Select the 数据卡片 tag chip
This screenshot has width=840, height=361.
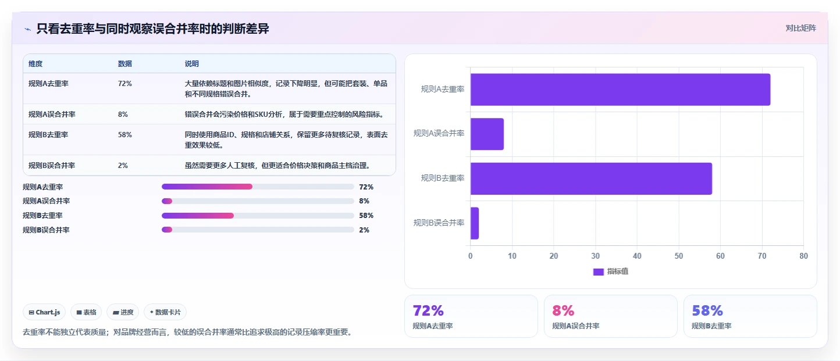coord(165,312)
